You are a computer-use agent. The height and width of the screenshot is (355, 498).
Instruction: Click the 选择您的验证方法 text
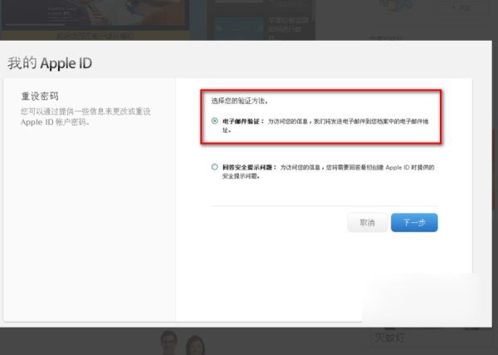click(x=240, y=101)
